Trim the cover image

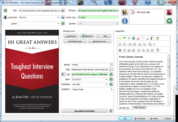pos(104,36)
